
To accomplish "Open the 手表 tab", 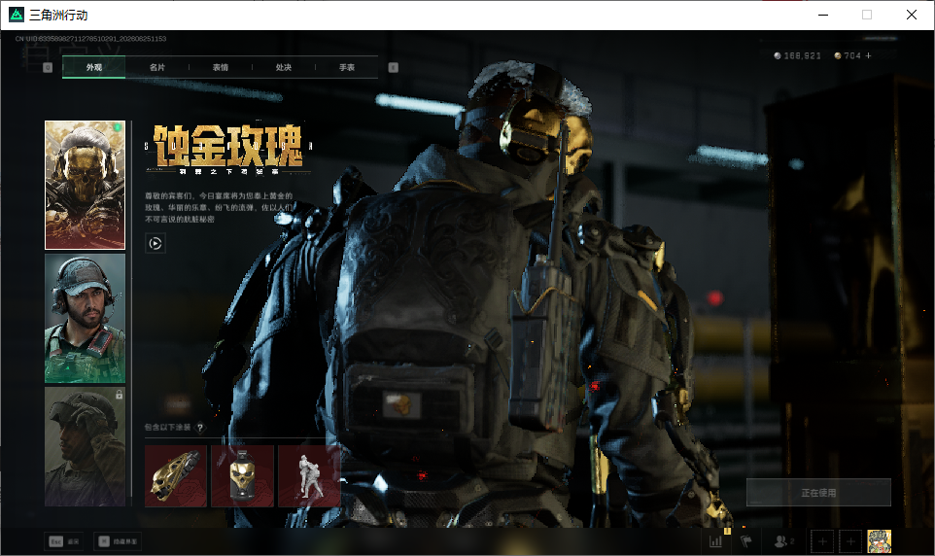I will (346, 67).
